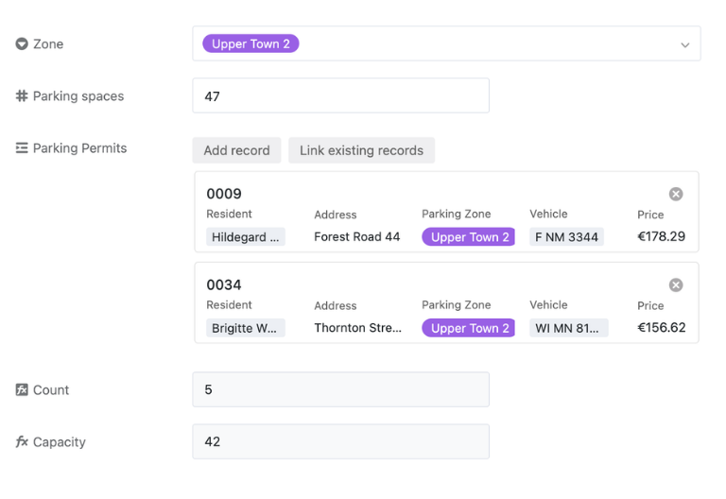The image size is (726, 499).
Task: Open resident Hildegard chip
Action: coord(246,237)
